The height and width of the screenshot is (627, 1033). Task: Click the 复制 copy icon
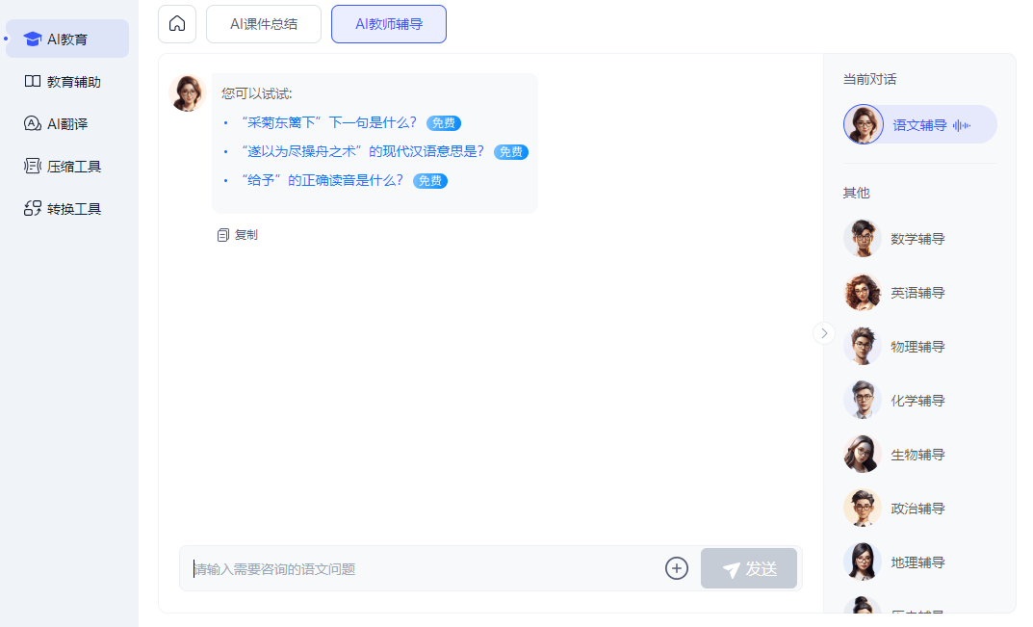pyautogui.click(x=223, y=235)
